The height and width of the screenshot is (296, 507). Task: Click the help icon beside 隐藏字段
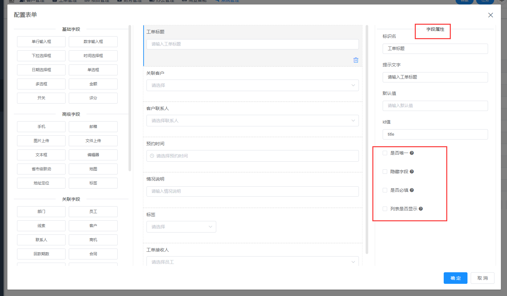point(412,172)
